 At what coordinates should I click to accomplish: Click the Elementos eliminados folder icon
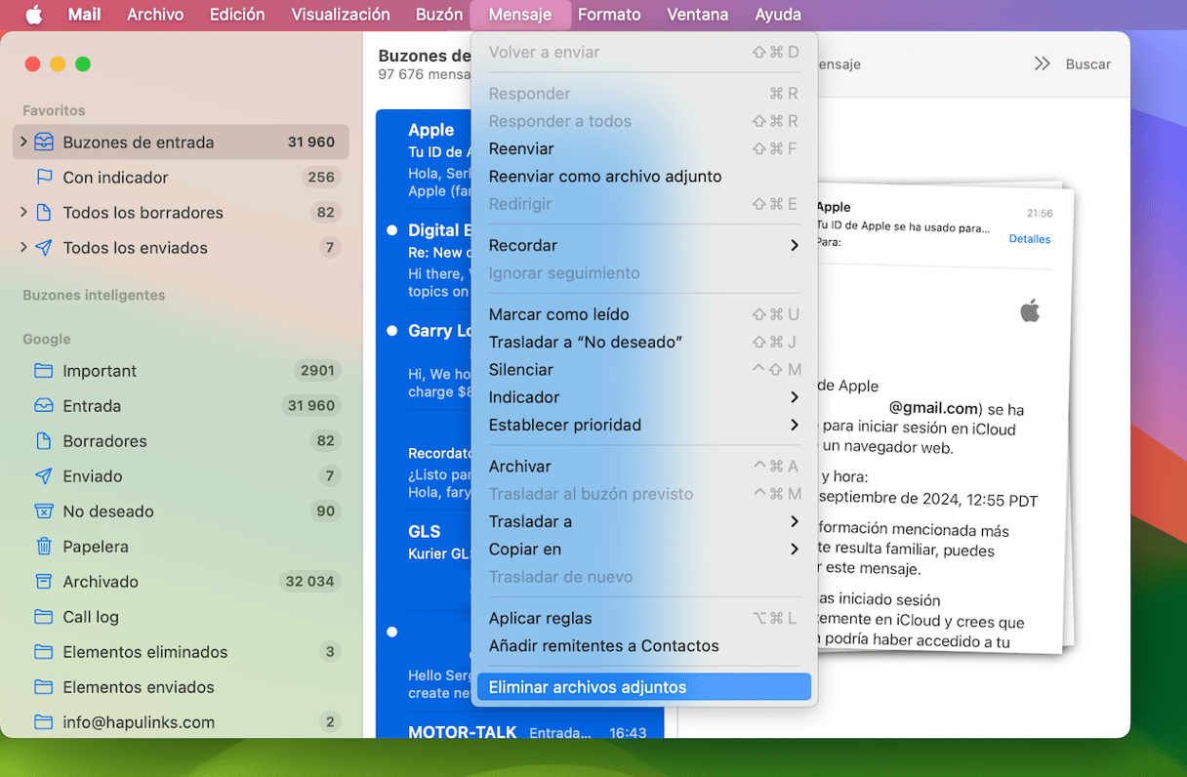click(43, 652)
